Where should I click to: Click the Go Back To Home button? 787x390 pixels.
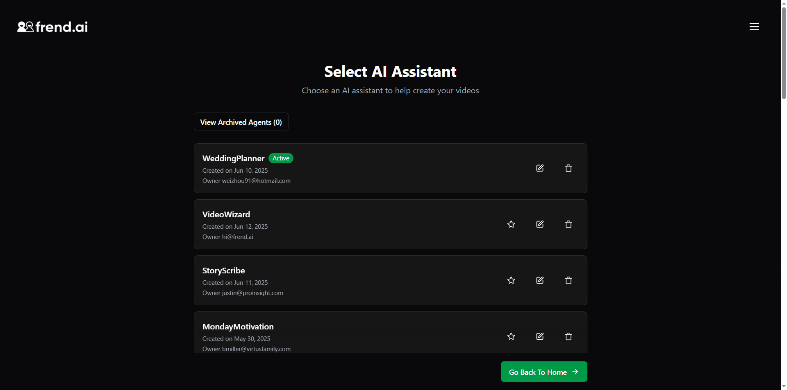[544, 372]
